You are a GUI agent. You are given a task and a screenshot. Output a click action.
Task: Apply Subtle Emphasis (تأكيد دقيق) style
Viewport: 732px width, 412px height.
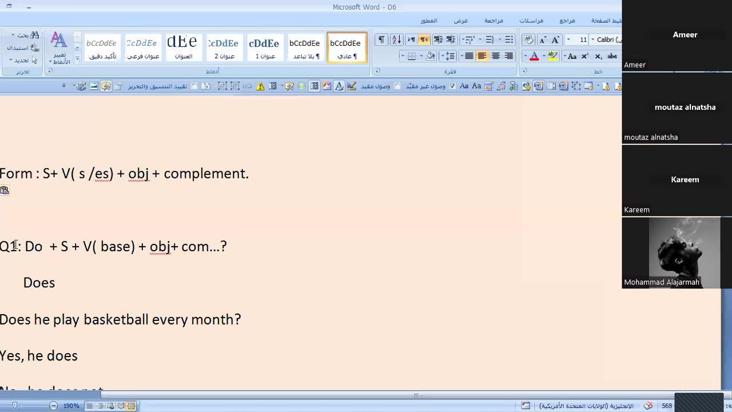pos(102,47)
